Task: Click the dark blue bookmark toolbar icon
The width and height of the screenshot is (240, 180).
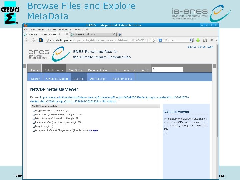Action: (x=41, y=40)
